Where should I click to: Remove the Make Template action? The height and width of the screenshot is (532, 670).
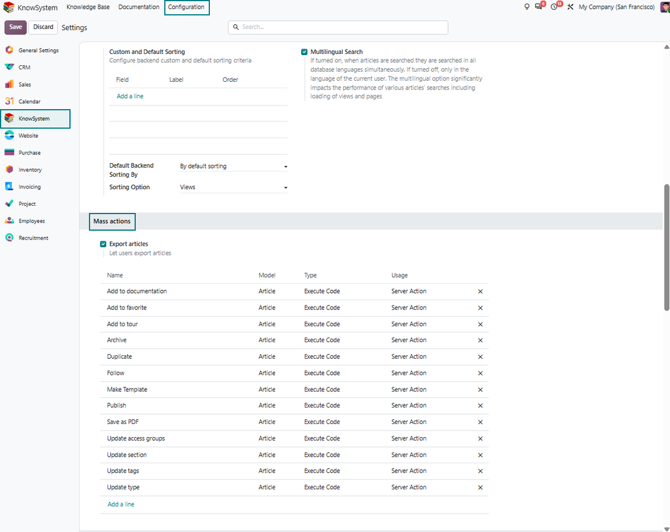click(480, 390)
